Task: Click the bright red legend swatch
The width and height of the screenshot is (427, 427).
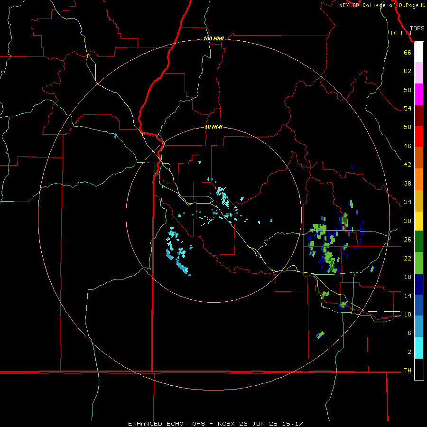Action: (419, 137)
